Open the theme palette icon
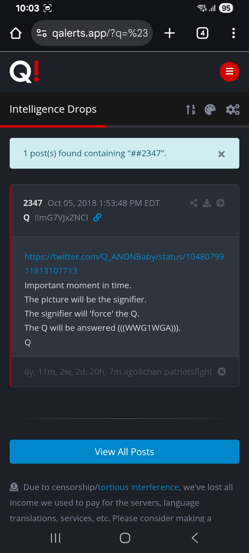 (x=210, y=110)
